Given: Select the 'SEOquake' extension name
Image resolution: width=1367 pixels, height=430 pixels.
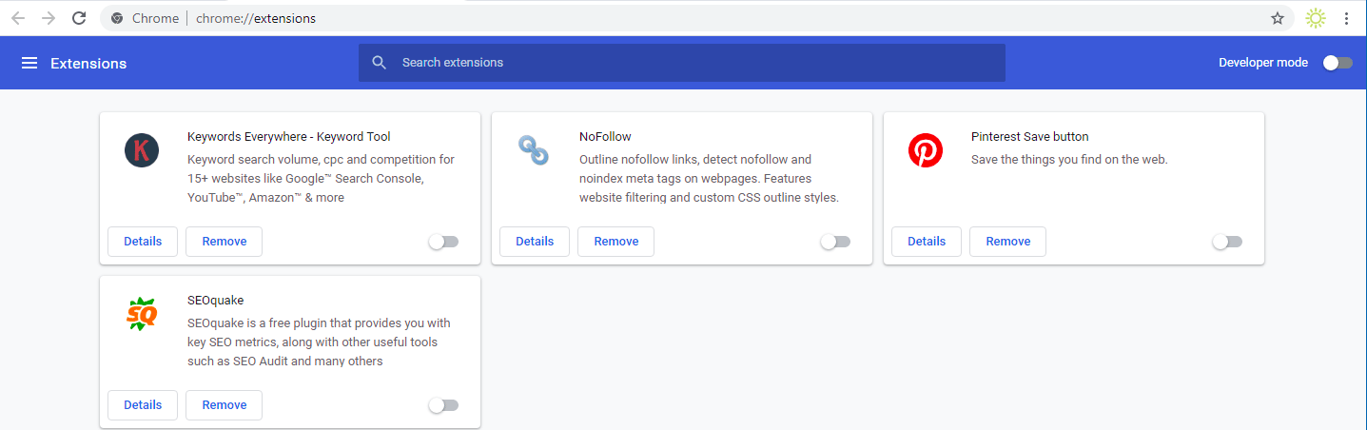Looking at the screenshot, I should click(x=216, y=301).
